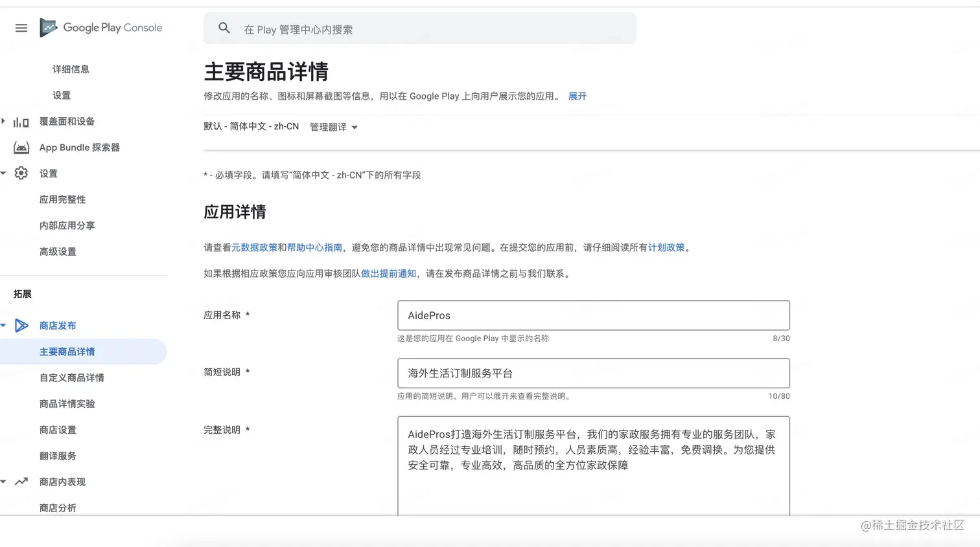
Task: Click the 商店发布 play triangle icon
Action: click(x=21, y=326)
